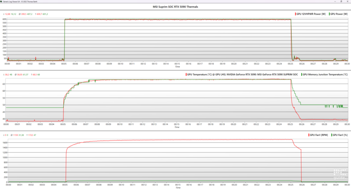Viewport: 351px width, 191px height.
Task: Click the '65' y-axis label on temperature chart
Action: click(4, 84)
